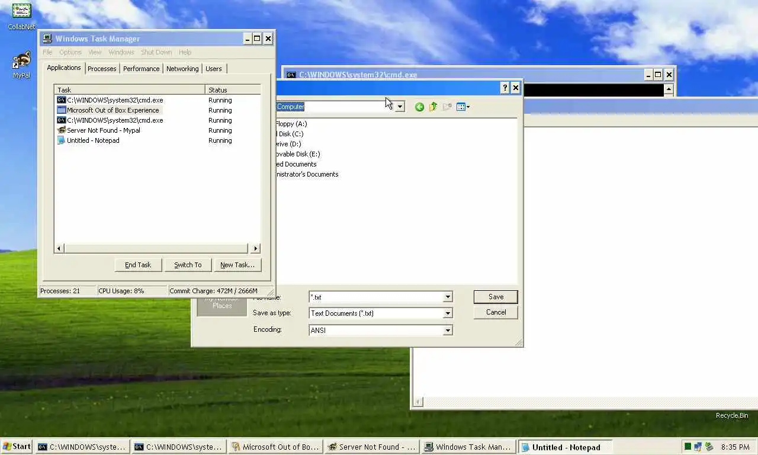Open the Shut Down menu in Task Manager
Viewport: 758px width, 455px height.
[x=156, y=52]
